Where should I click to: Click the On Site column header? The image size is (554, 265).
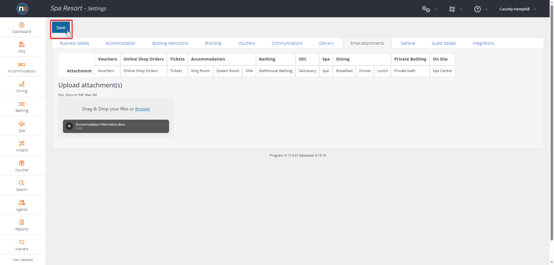442,59
